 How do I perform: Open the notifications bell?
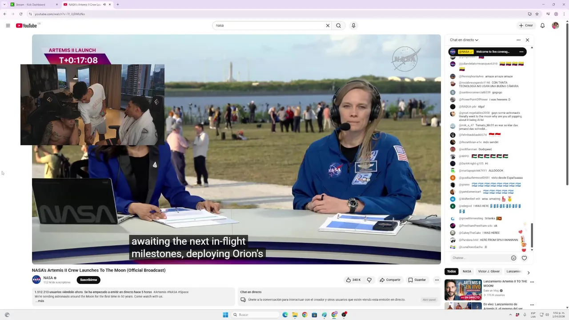point(542,25)
